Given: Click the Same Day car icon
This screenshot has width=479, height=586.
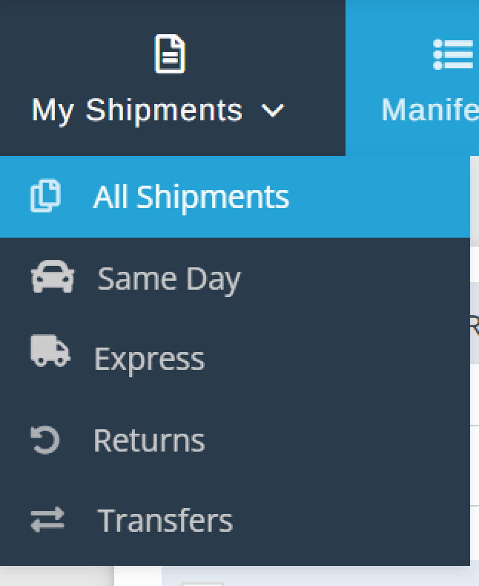Looking at the screenshot, I should (52, 278).
